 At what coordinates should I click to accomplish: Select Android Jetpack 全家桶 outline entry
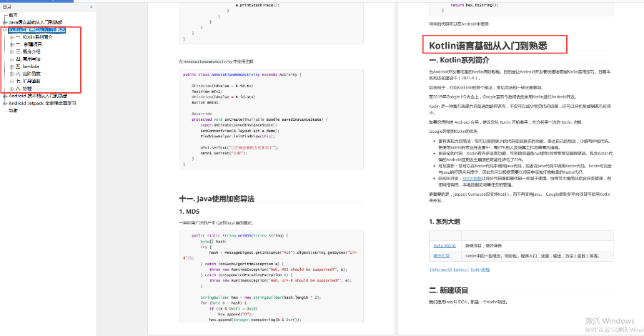(x=42, y=103)
